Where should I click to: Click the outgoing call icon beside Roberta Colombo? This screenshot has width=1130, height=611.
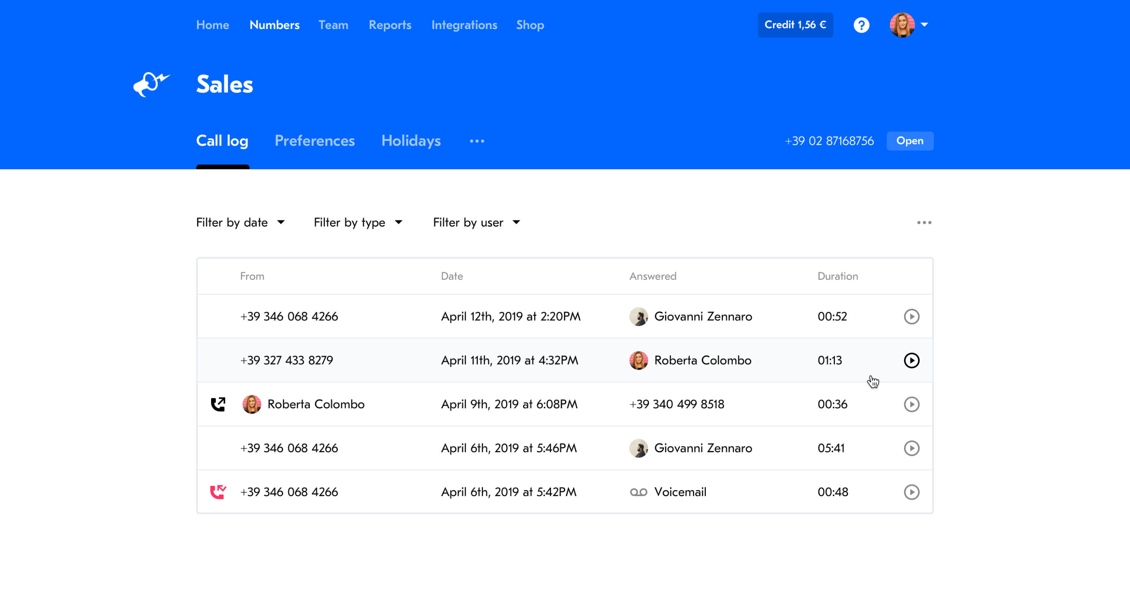(218, 404)
